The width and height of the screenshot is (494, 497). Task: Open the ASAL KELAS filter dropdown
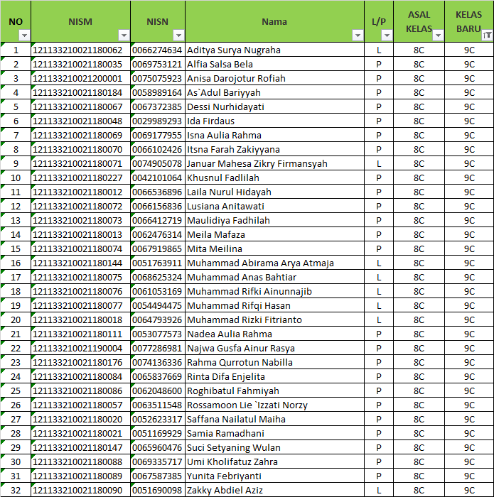tap(438, 35)
